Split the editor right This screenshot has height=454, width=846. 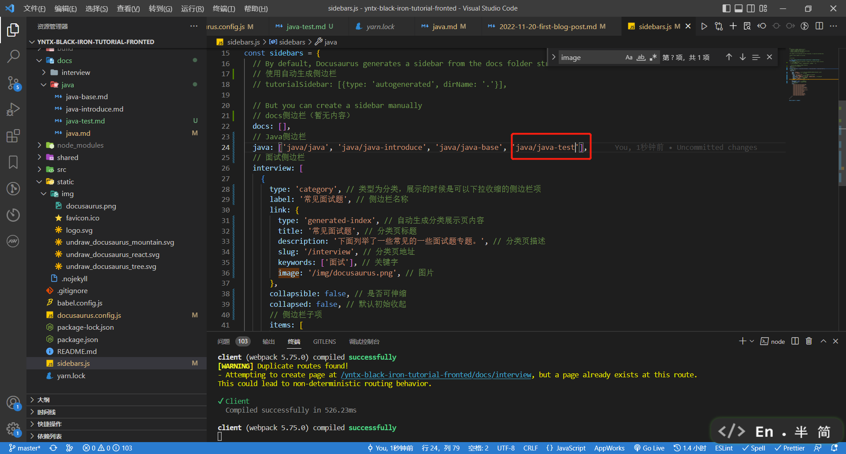click(819, 26)
